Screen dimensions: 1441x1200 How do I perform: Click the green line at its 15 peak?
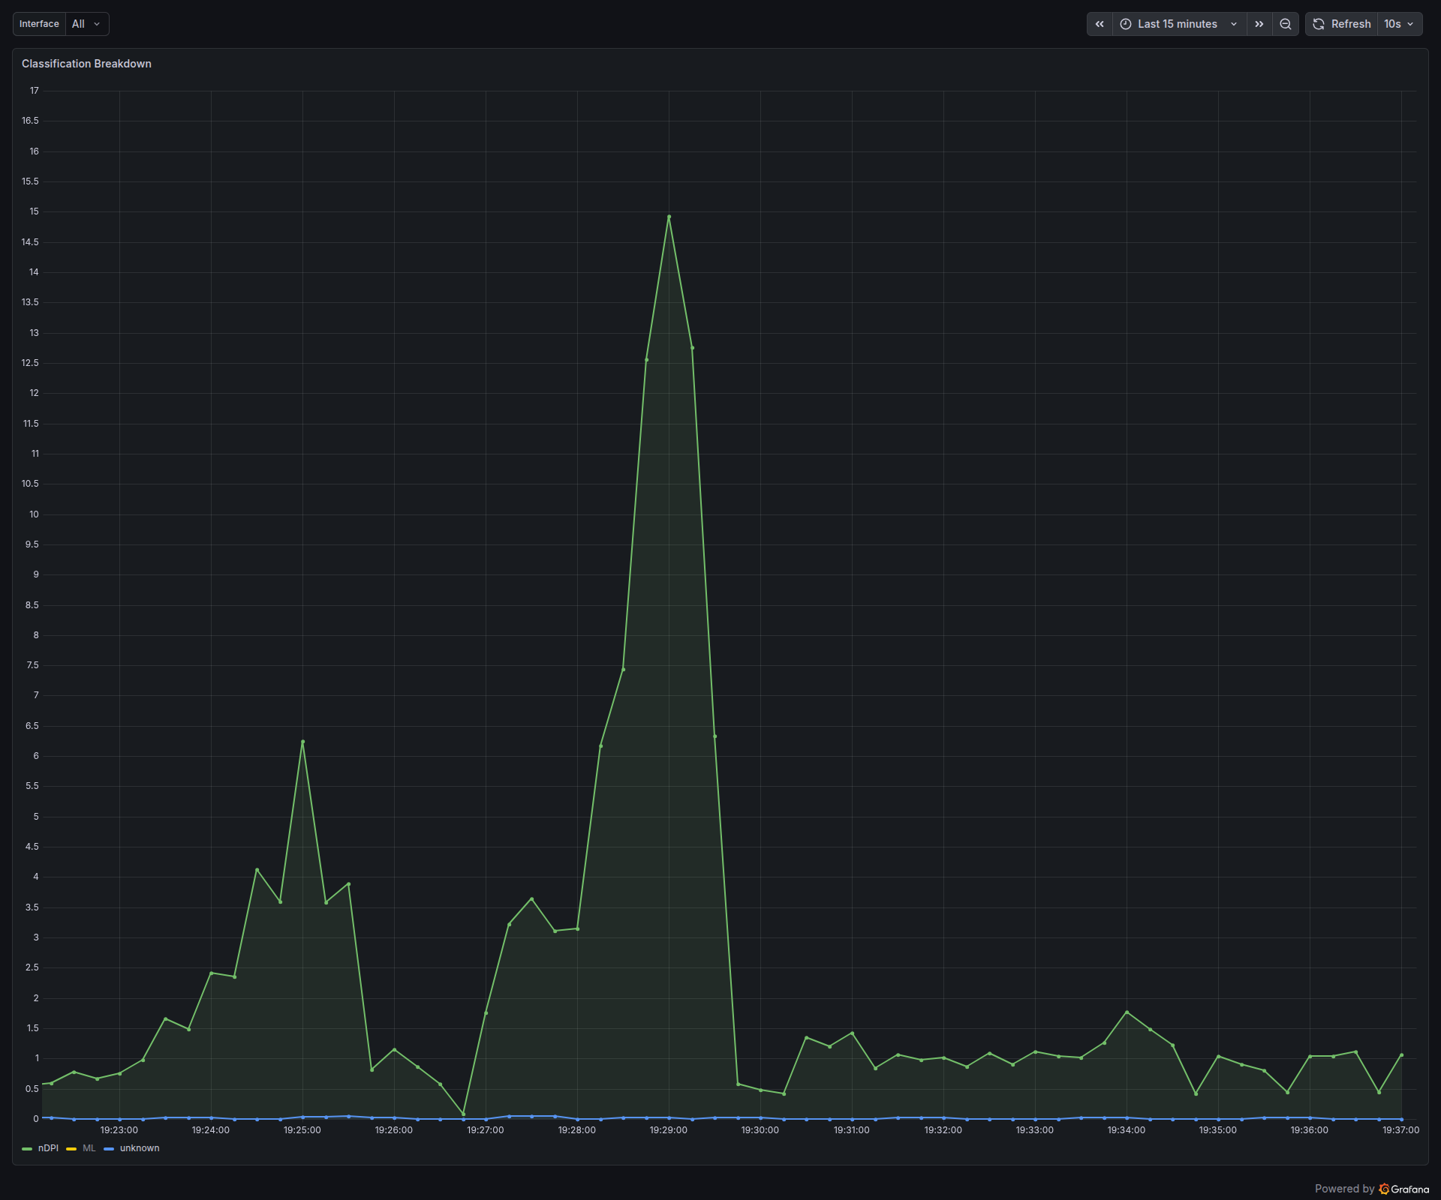(x=669, y=216)
